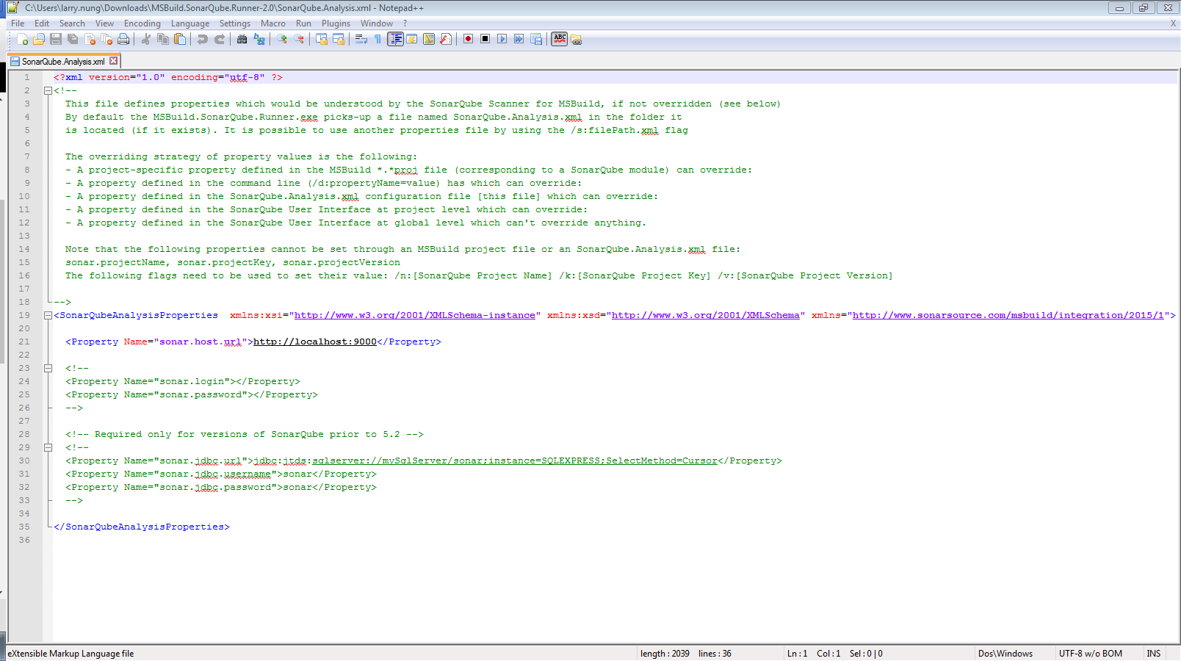Save the current file using toolbar
Image resolution: width=1181 pixels, height=661 pixels.
click(x=56, y=39)
